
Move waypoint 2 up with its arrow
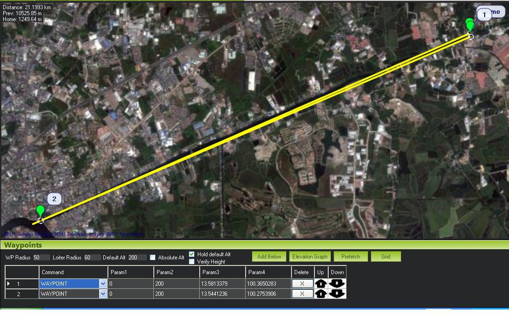click(321, 293)
